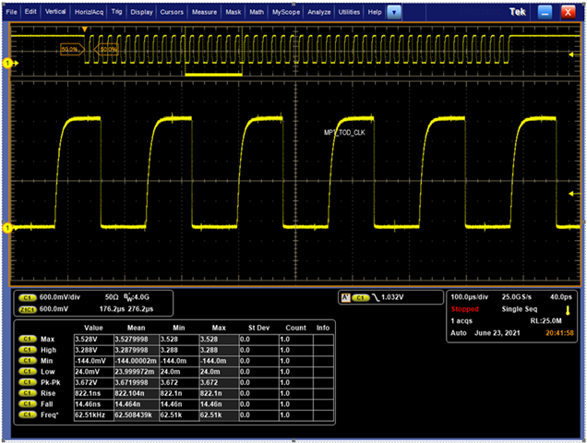Click the MPT_TOD_CLK waveform label
The image size is (587, 443).
point(346,133)
